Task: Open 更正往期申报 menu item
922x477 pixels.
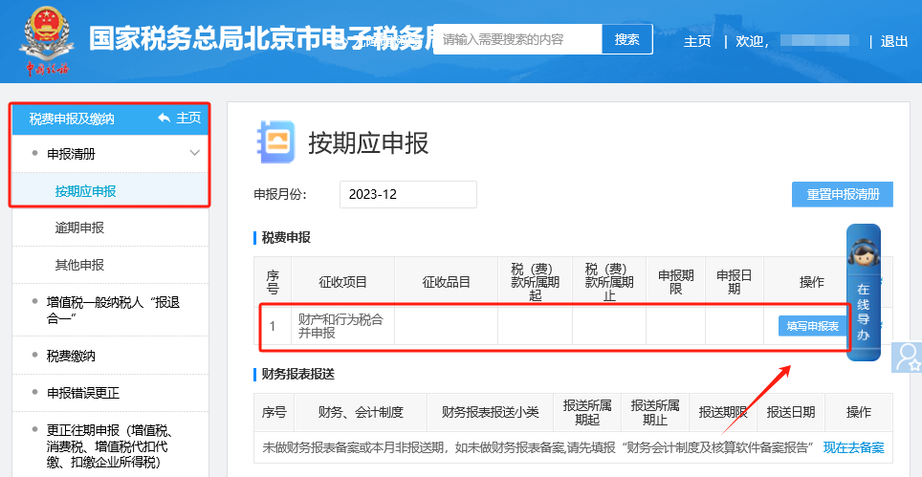Action: tap(111, 445)
